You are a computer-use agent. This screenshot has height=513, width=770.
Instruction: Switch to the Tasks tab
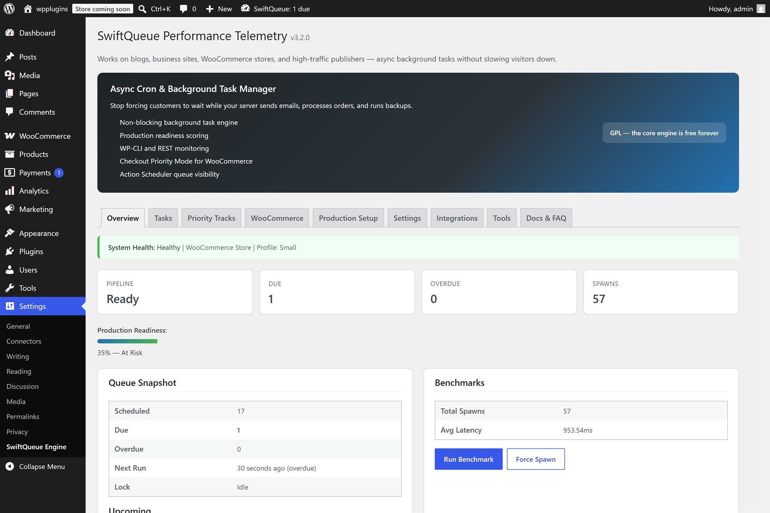(x=163, y=218)
